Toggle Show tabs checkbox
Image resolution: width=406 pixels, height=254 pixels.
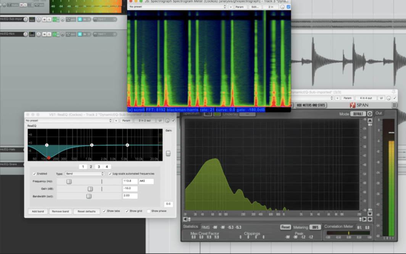click(104, 211)
